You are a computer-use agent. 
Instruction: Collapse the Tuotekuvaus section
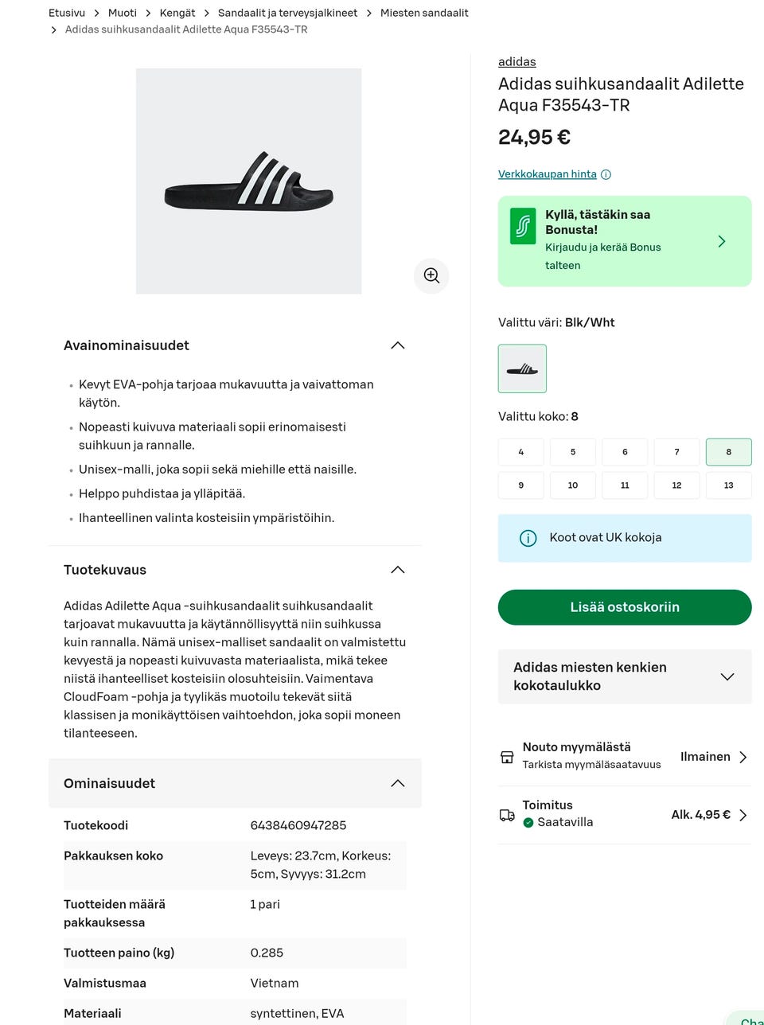[x=398, y=570]
